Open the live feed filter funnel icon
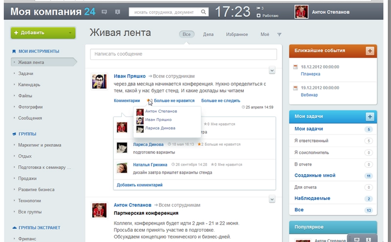391x242 pixels. click(x=279, y=35)
